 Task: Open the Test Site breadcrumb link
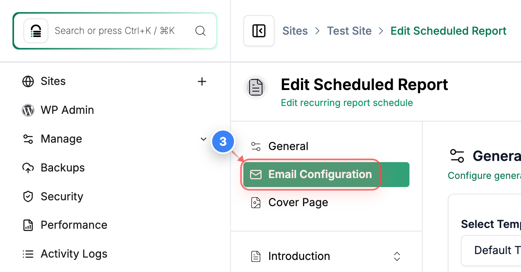coord(349,31)
